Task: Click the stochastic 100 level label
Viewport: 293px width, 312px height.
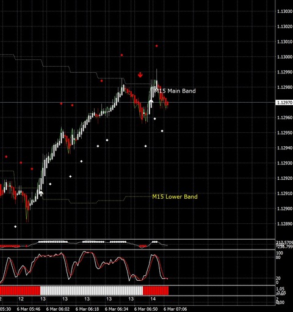Action: [279, 253]
